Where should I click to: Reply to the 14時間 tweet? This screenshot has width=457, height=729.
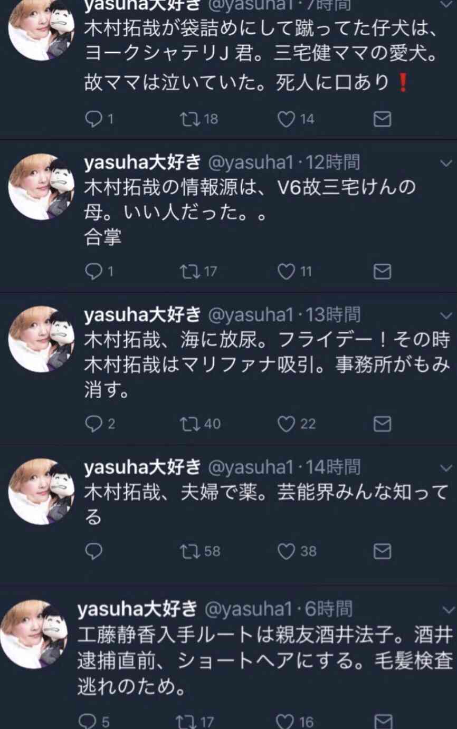coord(93,551)
